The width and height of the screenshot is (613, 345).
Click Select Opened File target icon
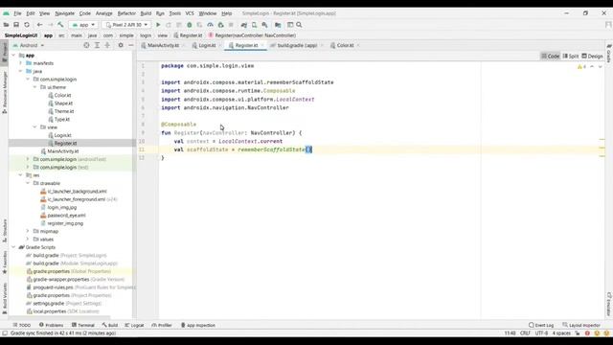pyautogui.click(x=86, y=45)
